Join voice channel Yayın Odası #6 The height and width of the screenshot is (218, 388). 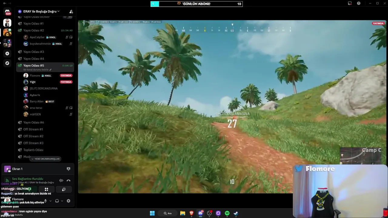[45, 122]
